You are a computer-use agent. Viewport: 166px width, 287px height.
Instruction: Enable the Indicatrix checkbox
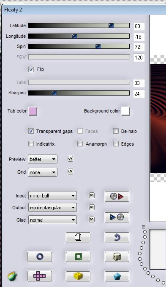[x=31, y=144]
